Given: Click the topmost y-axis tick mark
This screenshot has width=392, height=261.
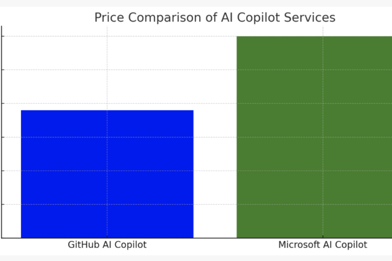Looking at the screenshot, I should click(x=3, y=36).
